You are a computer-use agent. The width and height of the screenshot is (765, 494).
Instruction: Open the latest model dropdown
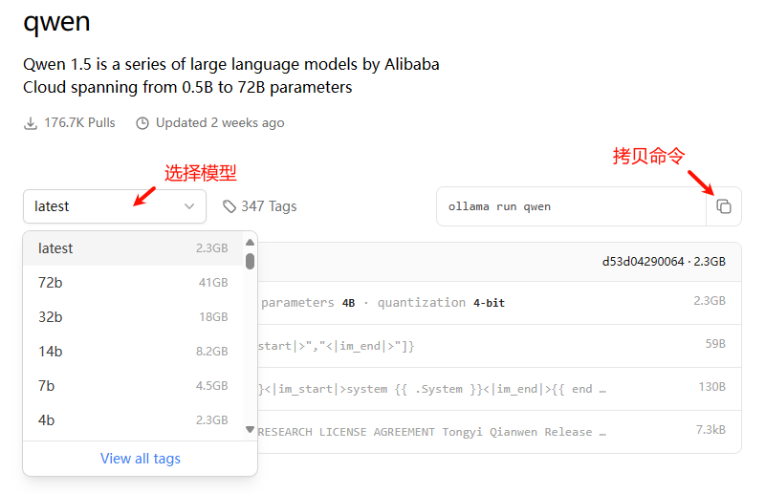tap(114, 206)
